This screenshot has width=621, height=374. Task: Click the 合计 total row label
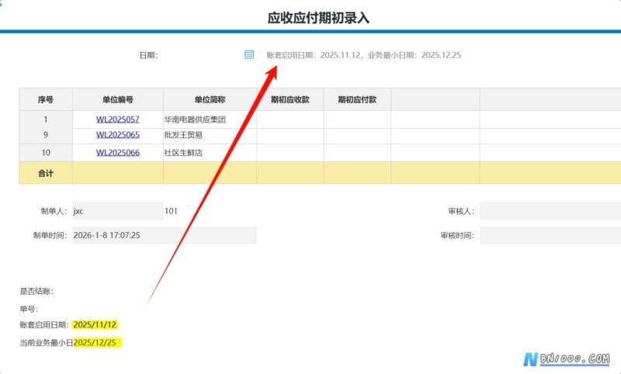(x=46, y=173)
